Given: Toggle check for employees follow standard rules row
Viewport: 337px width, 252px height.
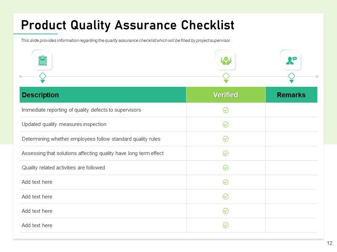Looking at the screenshot, I should coord(226,139).
